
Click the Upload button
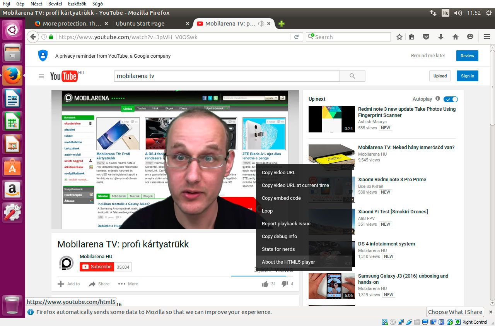click(440, 76)
